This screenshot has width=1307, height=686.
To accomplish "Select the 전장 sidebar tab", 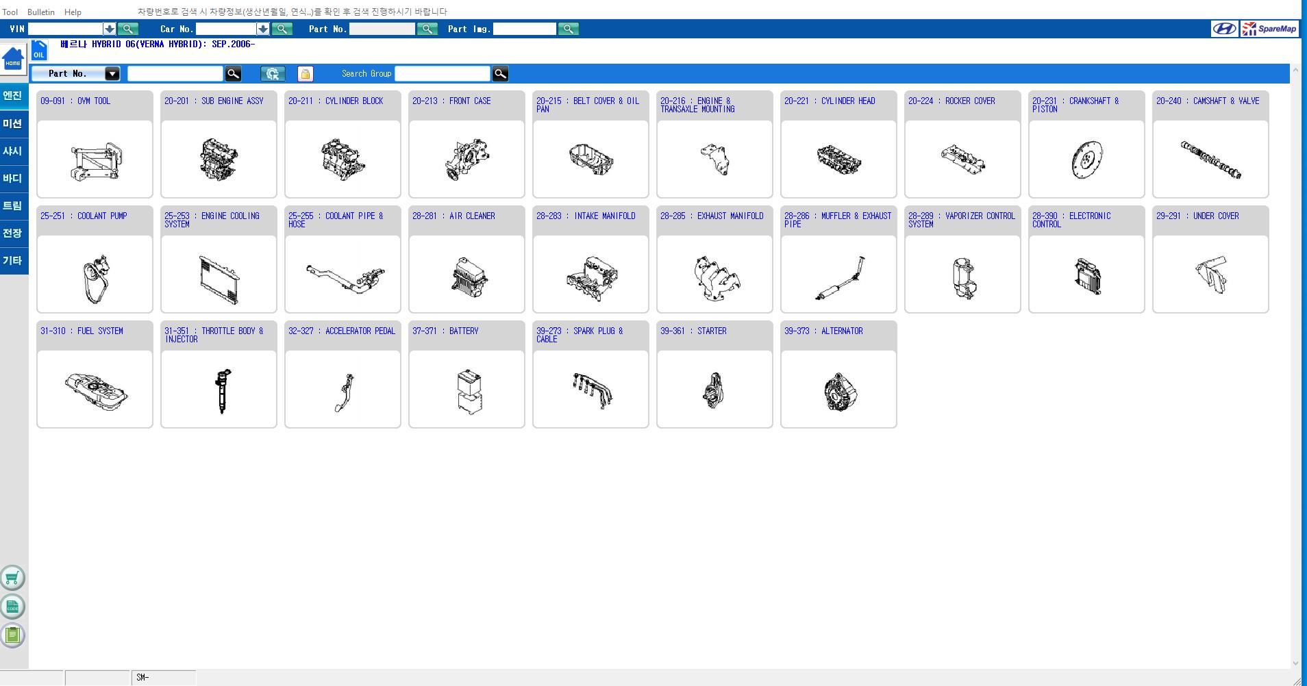I will [13, 233].
